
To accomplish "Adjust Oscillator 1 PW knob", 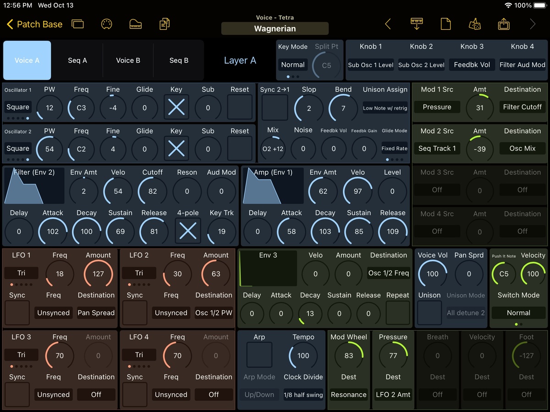I will (49, 108).
